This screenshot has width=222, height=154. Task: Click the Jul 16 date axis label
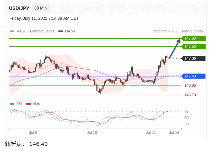[174, 132]
